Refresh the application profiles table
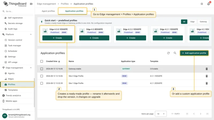 pos(168,53)
